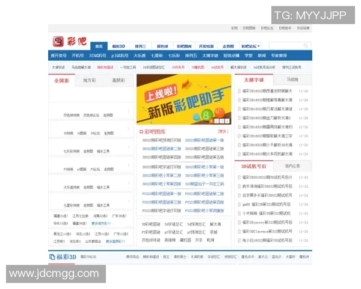Open the 走势图 tab in main navigation
361x289 pixels.
click(228, 46)
